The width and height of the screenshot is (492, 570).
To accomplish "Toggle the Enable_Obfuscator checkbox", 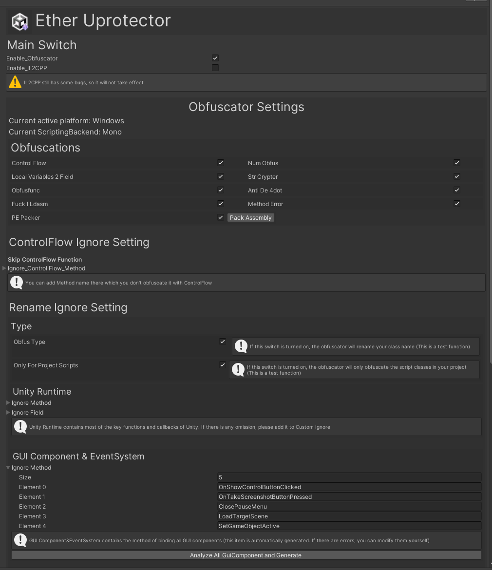I will 215,58.
